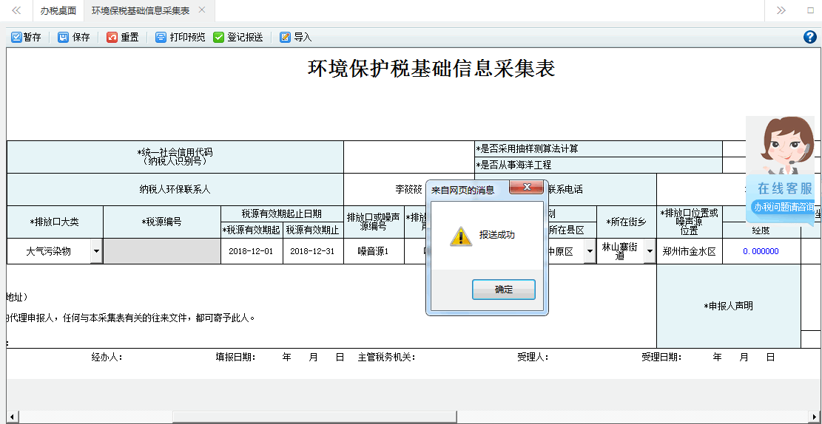Click 办税问题请咨询 link
This screenshot has width=822, height=424.
point(784,207)
